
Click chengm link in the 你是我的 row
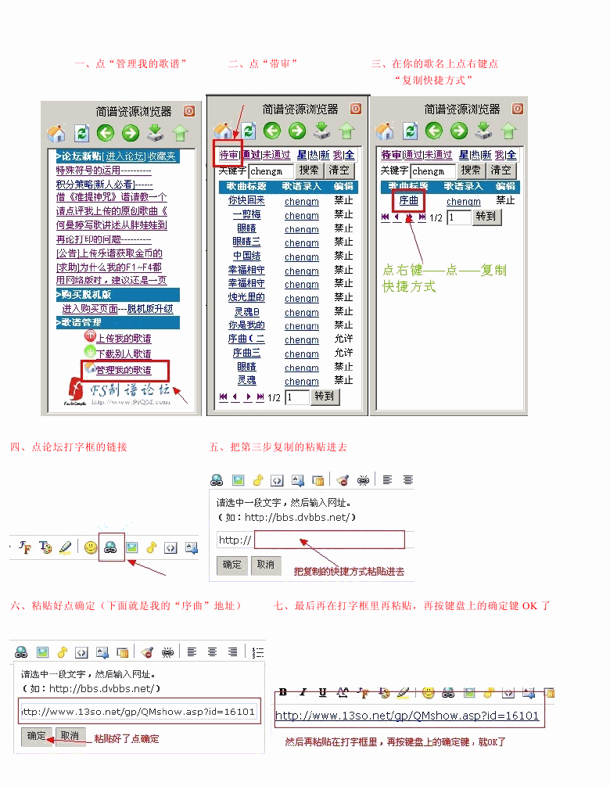[x=302, y=326]
